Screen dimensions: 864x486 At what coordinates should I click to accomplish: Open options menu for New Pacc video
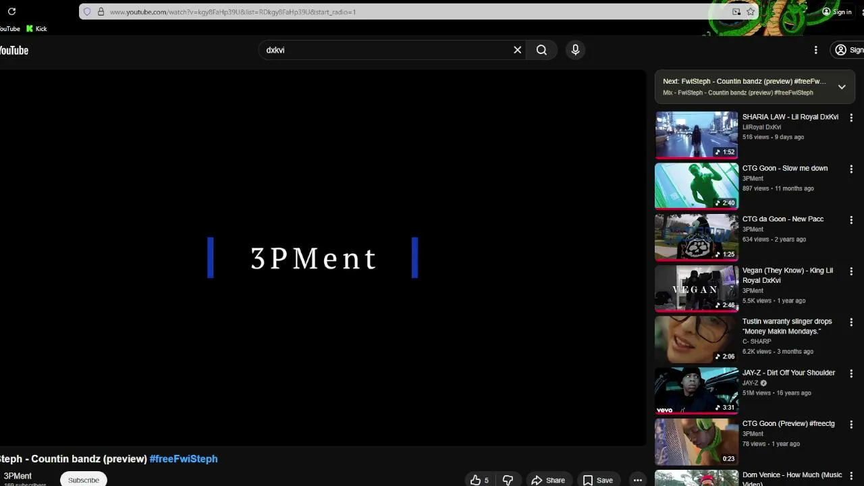point(851,220)
